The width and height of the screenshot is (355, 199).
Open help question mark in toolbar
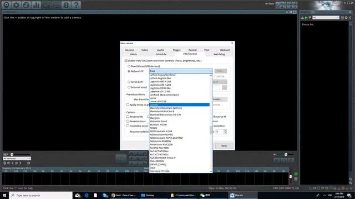click(x=77, y=5)
